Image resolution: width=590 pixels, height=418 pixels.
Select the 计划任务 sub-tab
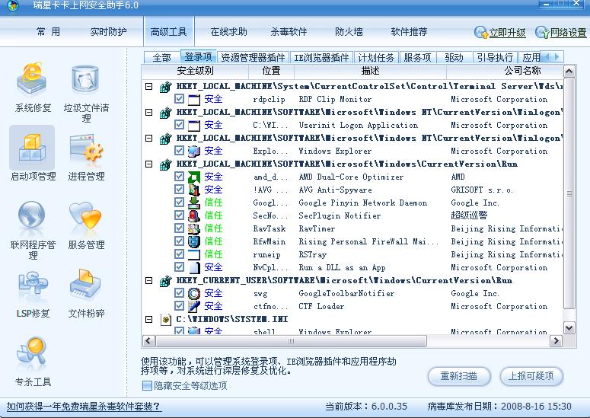click(376, 58)
